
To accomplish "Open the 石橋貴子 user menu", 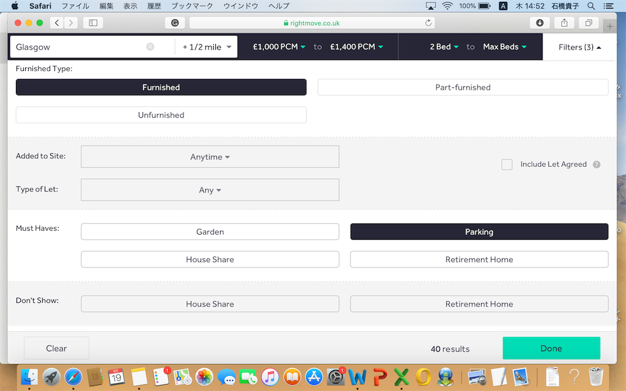I will point(565,6).
